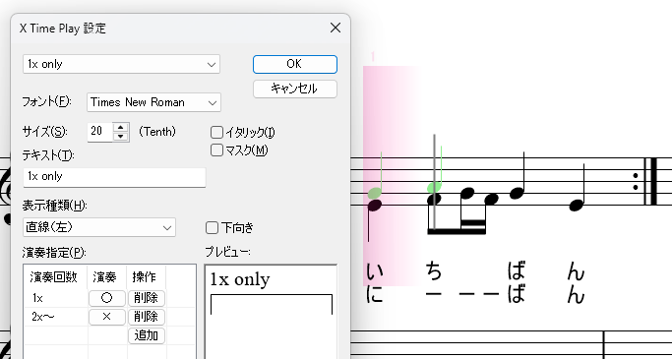This screenshot has height=359, width=672.
Task: Open the 1x only preset dropdown
Action: click(x=121, y=64)
